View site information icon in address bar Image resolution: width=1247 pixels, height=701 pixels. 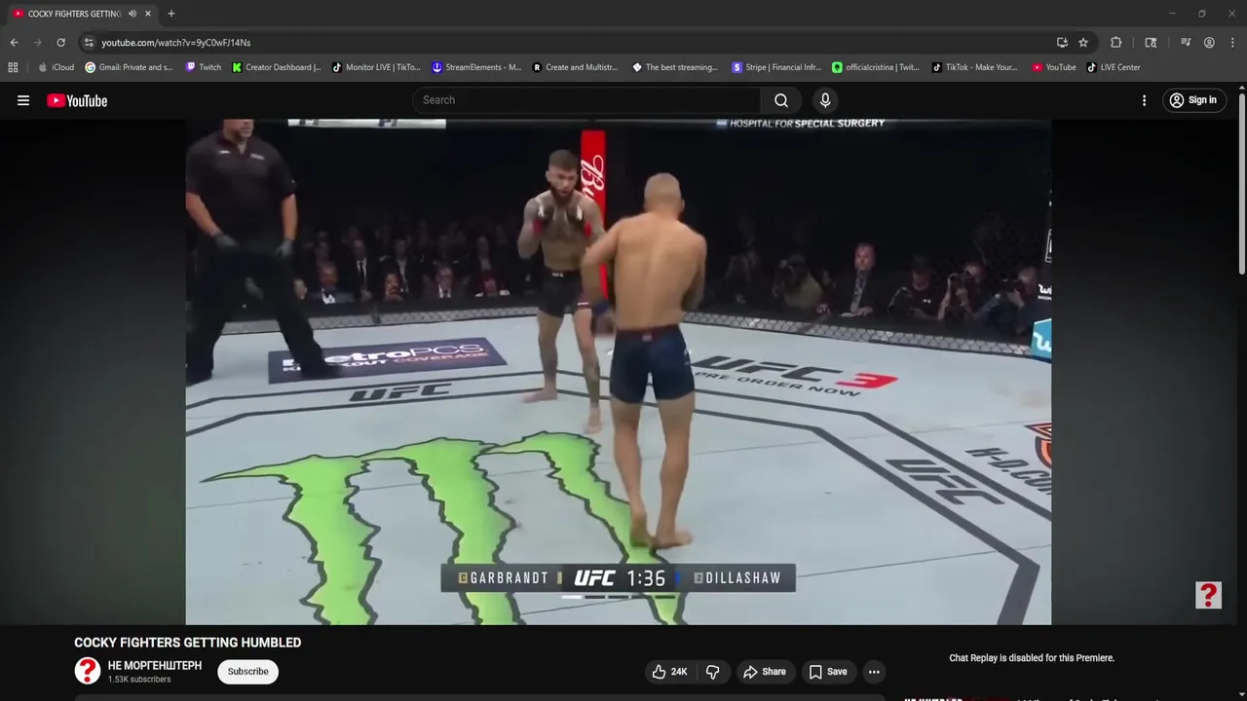coord(89,43)
